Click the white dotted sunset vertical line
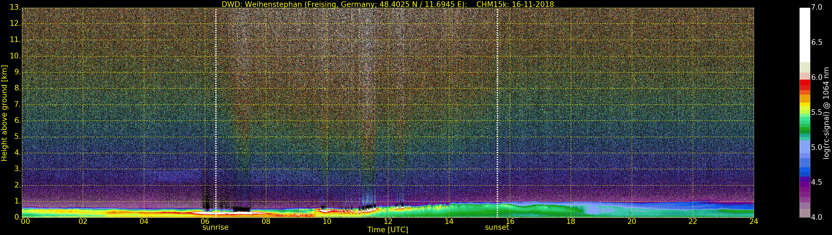 point(497,113)
